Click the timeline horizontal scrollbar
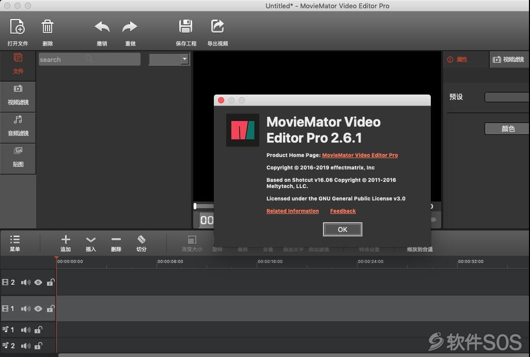530x357 pixels. [293, 355]
